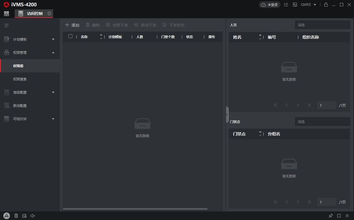Viewport: 354px width, 220px height.
Task: Click the 添加 button to add permission group
Action: (72, 25)
